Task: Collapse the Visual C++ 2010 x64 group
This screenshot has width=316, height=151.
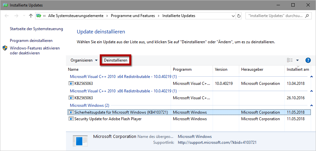Action: point(311,77)
